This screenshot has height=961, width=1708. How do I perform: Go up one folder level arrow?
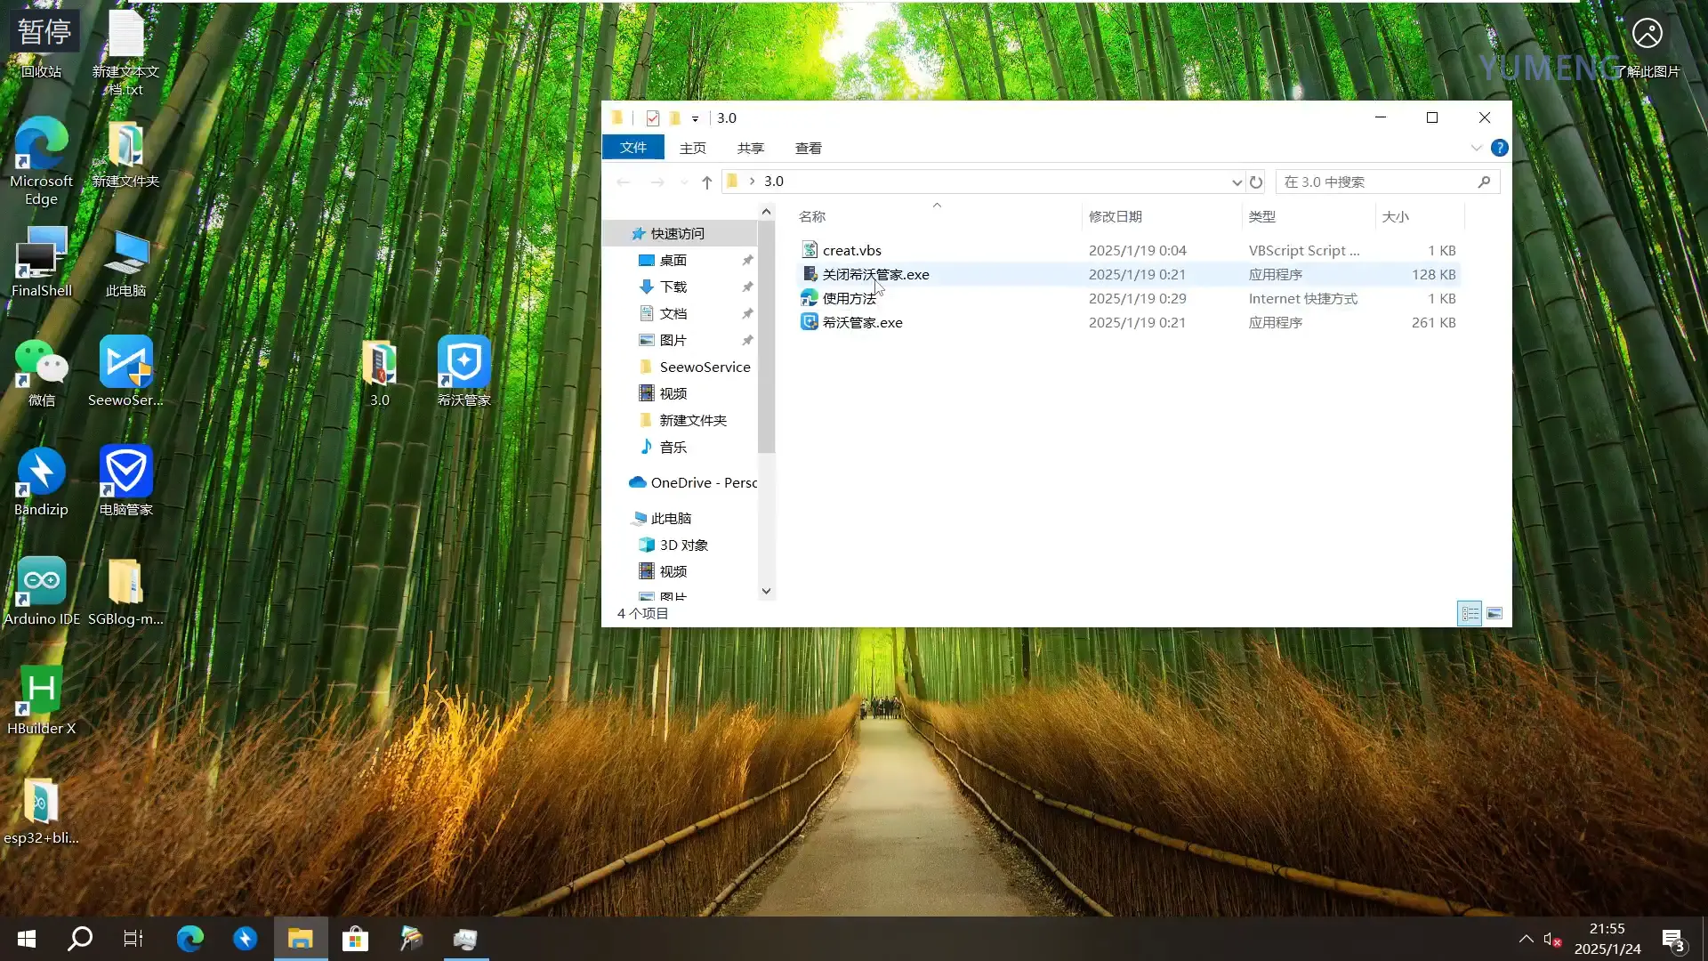pos(706,182)
